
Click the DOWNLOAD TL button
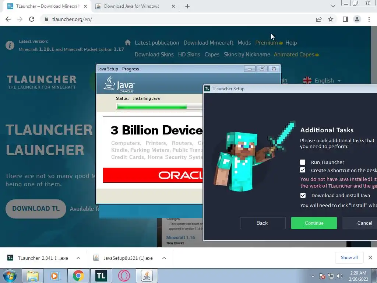coord(36,209)
